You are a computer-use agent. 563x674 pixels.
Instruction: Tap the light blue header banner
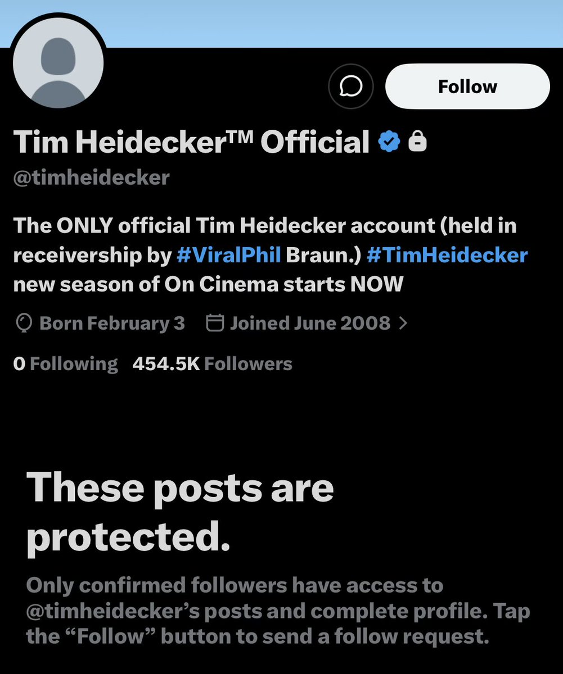click(x=337, y=22)
